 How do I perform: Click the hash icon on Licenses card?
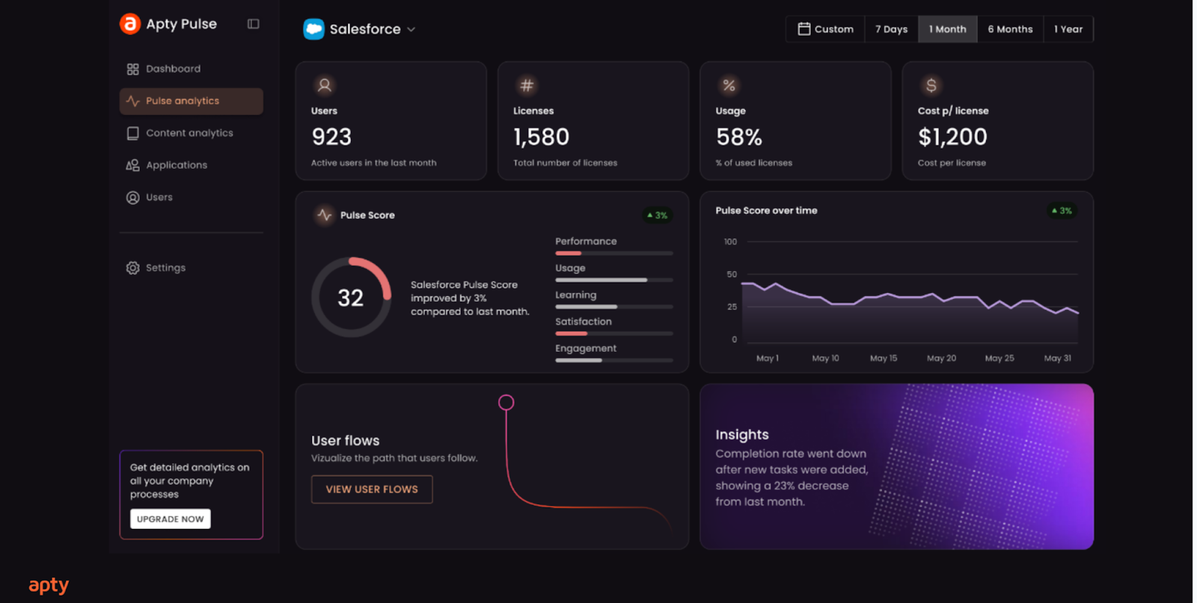coord(527,85)
